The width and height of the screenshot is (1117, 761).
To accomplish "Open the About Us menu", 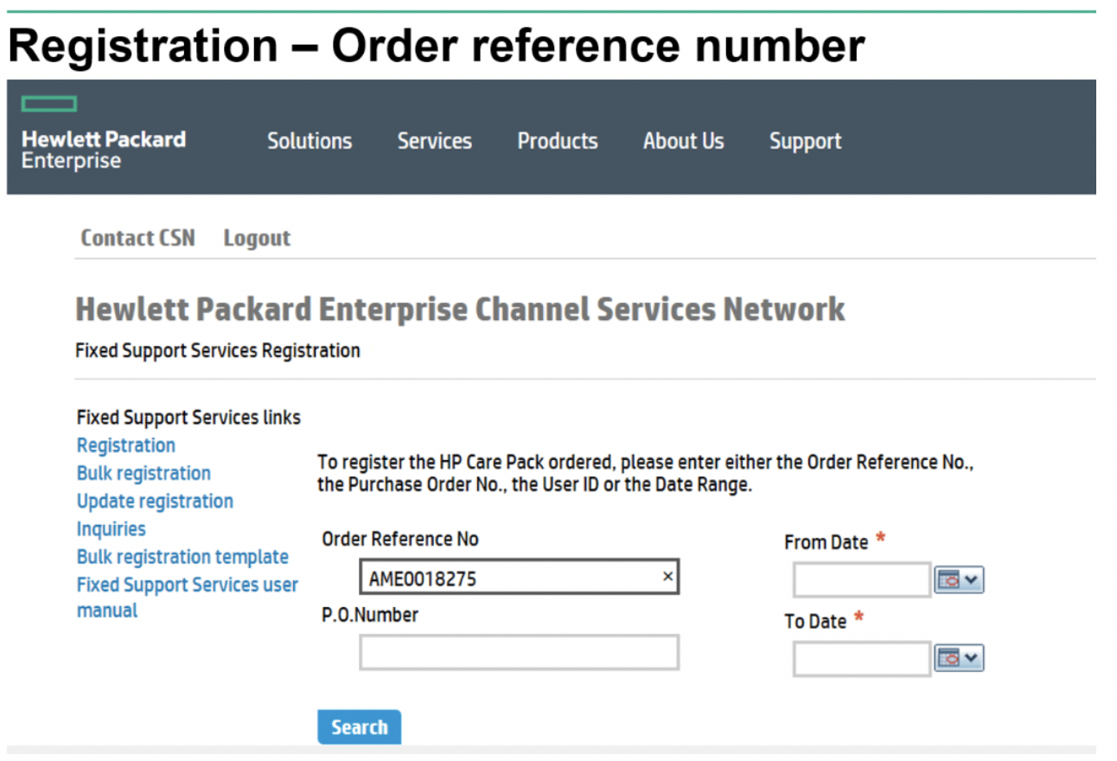I will pyautogui.click(x=684, y=141).
